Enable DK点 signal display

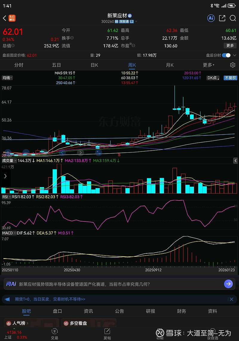(212, 78)
